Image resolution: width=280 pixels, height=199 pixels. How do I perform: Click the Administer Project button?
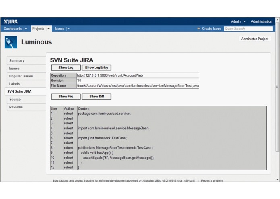pos(255,39)
